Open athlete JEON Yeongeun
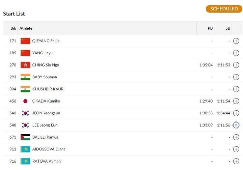 tap(46, 113)
